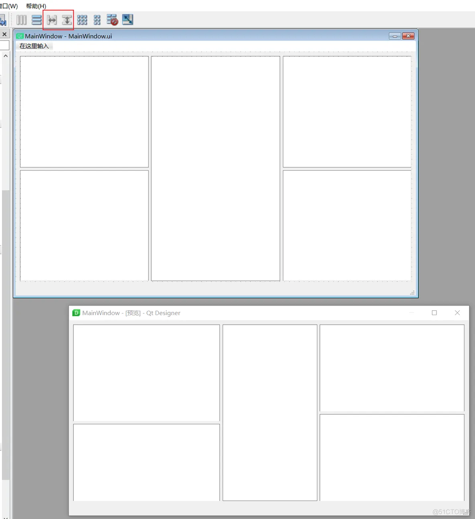The width and height of the screenshot is (475, 519).
Task: Click the Lay Out Vertically toolbar icon
Action: [x=37, y=20]
